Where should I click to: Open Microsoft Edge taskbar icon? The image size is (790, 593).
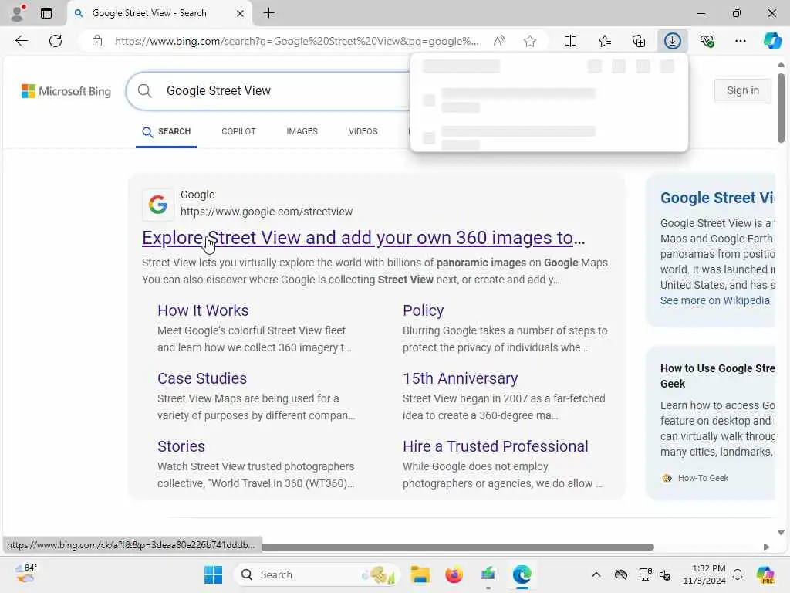(x=522, y=574)
